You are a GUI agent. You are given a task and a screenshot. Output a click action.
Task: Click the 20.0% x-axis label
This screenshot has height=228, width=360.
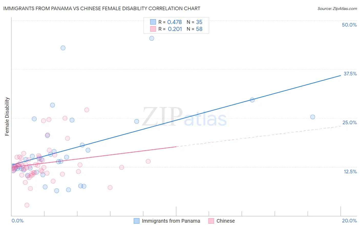tap(349, 221)
